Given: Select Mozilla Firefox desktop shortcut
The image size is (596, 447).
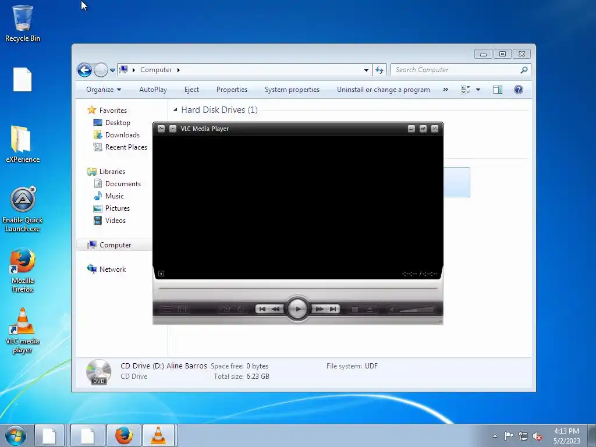Looking at the screenshot, I should click(x=23, y=271).
